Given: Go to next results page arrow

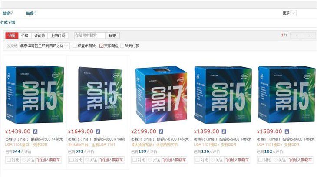Looking at the screenshot, I should point(309,36).
